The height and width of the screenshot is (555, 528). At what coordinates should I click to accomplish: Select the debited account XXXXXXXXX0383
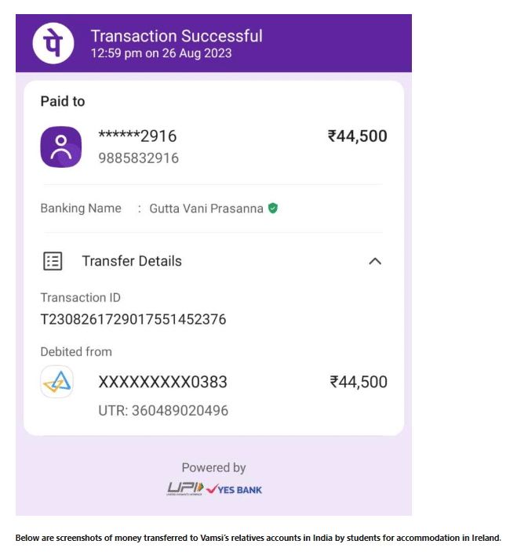coord(162,383)
